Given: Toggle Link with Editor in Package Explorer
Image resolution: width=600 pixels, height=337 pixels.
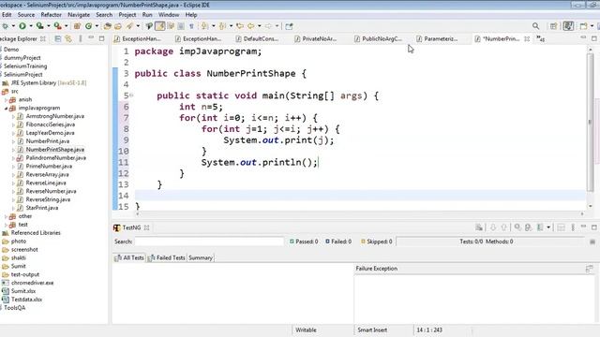Looking at the screenshot, I should click(x=68, y=38).
